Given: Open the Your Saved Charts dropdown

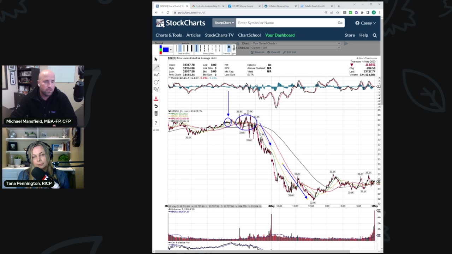Looking at the screenshot, I should [296, 43].
